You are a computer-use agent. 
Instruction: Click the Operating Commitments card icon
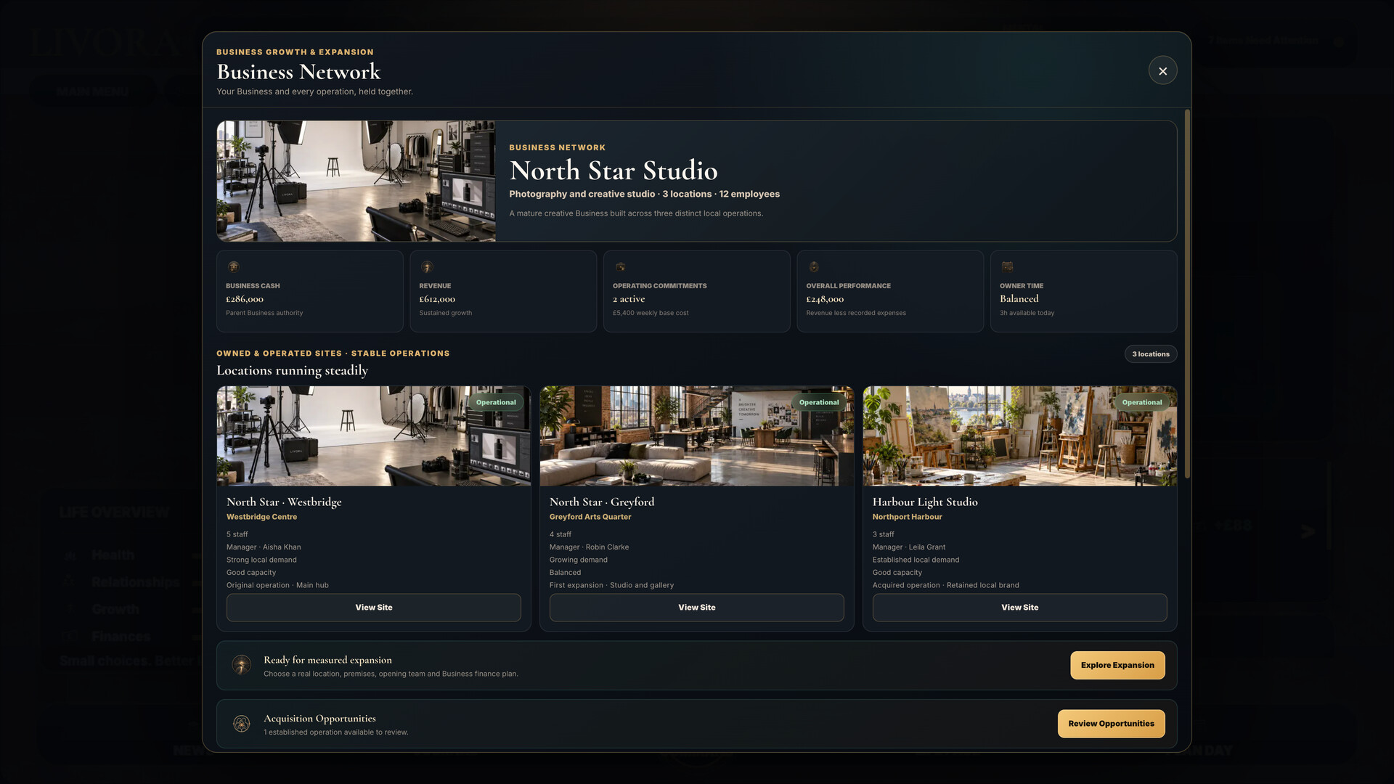pyautogui.click(x=620, y=267)
